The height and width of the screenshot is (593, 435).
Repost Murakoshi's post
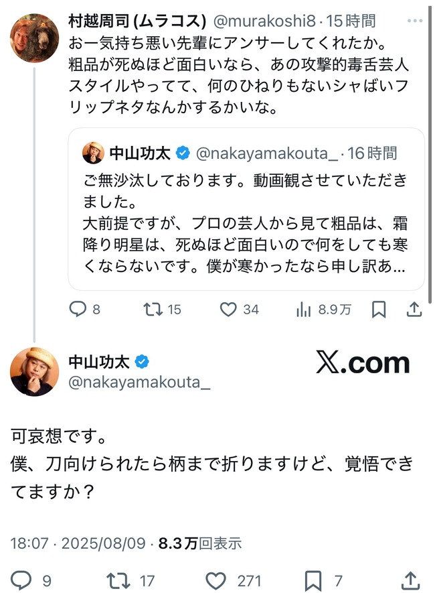153,309
